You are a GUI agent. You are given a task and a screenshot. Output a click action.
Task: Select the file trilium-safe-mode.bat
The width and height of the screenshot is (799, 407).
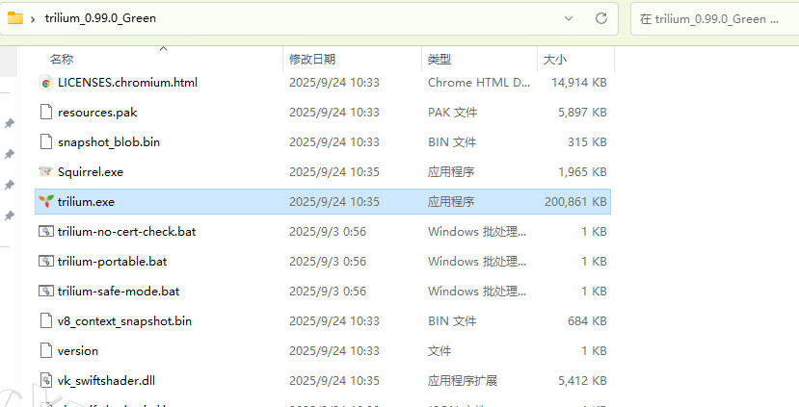click(x=119, y=291)
